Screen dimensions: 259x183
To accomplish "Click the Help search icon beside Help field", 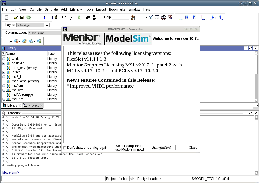I will tap(133, 17).
